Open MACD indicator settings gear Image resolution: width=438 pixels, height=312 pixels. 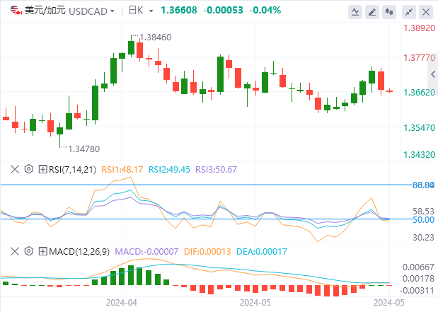point(29,251)
